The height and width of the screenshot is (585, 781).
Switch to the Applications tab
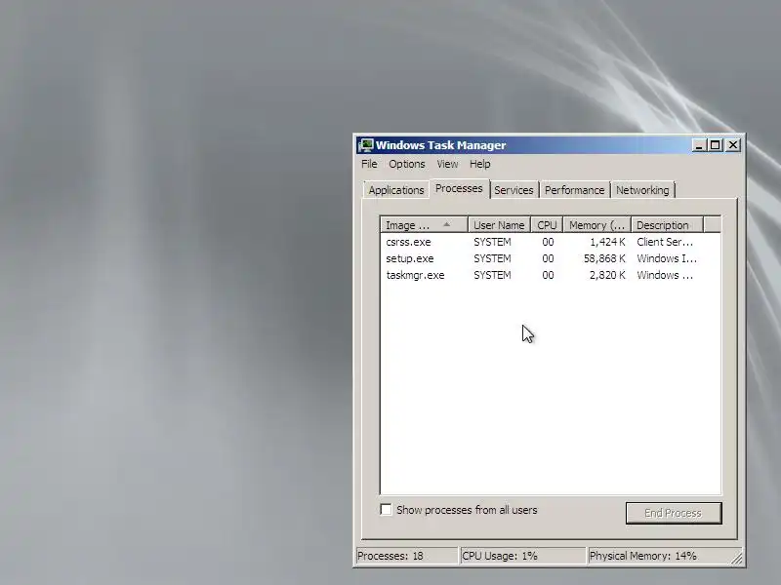(x=396, y=190)
